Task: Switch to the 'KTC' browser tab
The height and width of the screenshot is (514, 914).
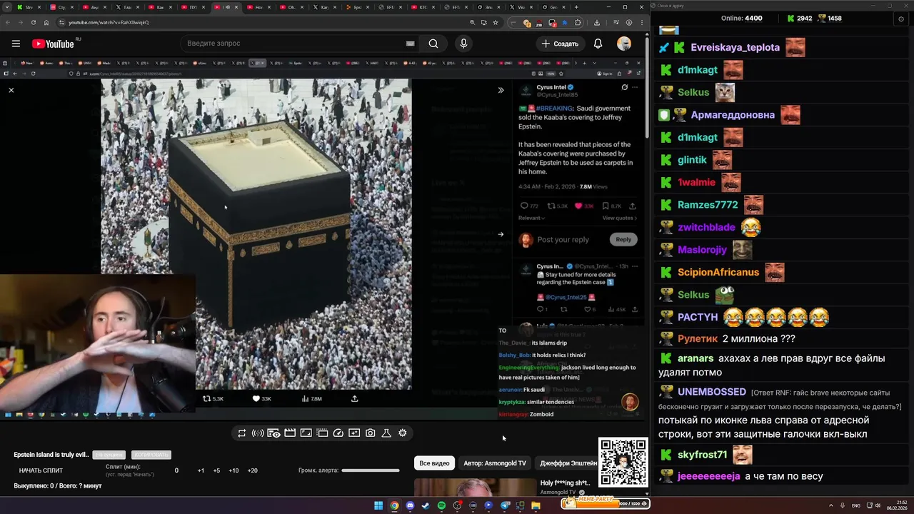Action: pos(422,7)
